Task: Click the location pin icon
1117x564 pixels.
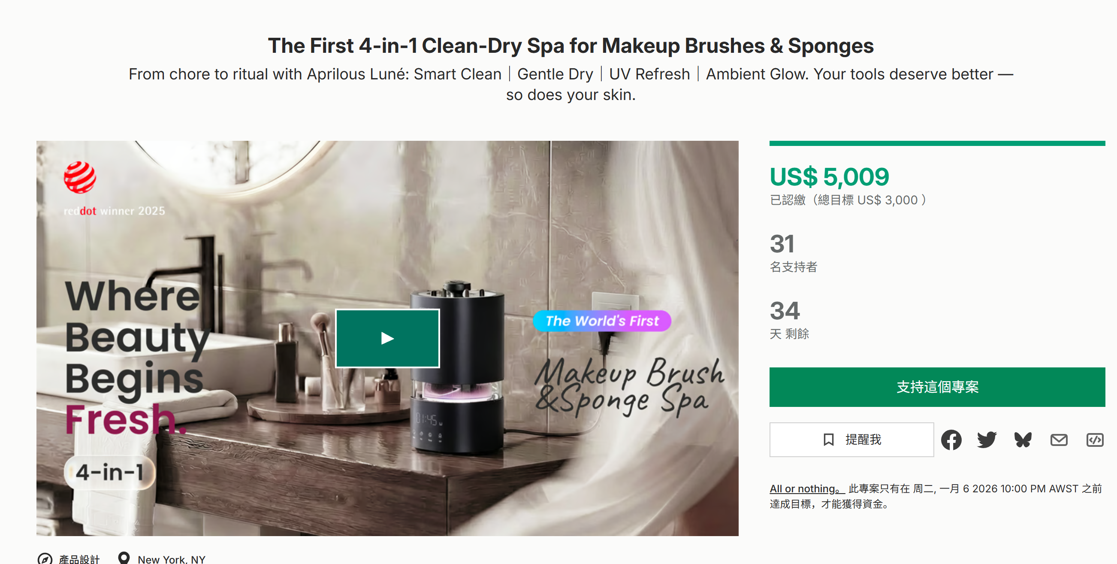Action: click(x=124, y=558)
